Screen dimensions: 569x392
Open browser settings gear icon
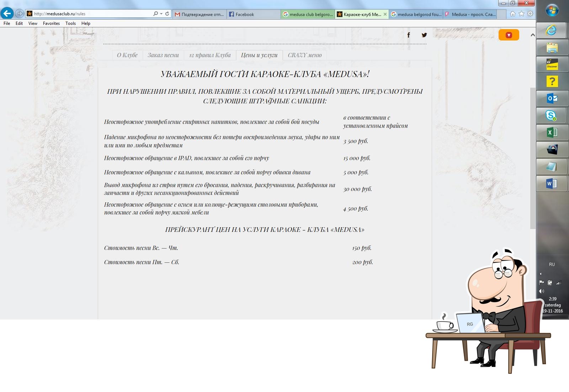[530, 14]
